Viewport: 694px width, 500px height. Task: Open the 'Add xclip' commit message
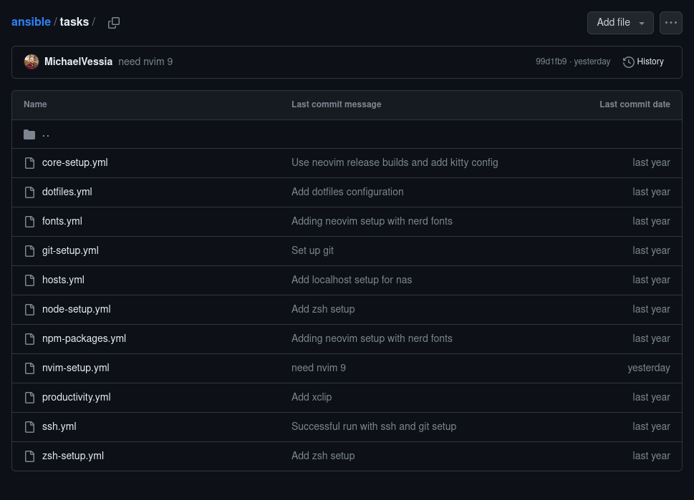pos(312,398)
